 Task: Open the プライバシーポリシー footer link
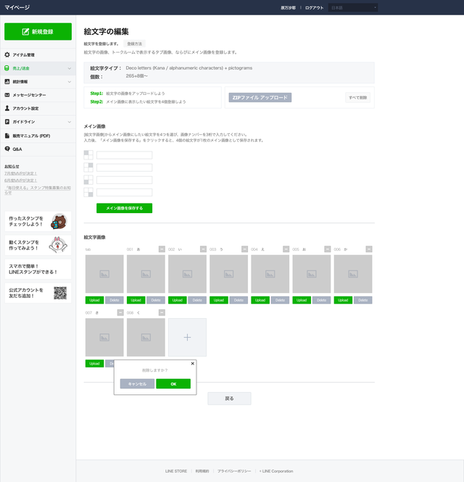234,471
